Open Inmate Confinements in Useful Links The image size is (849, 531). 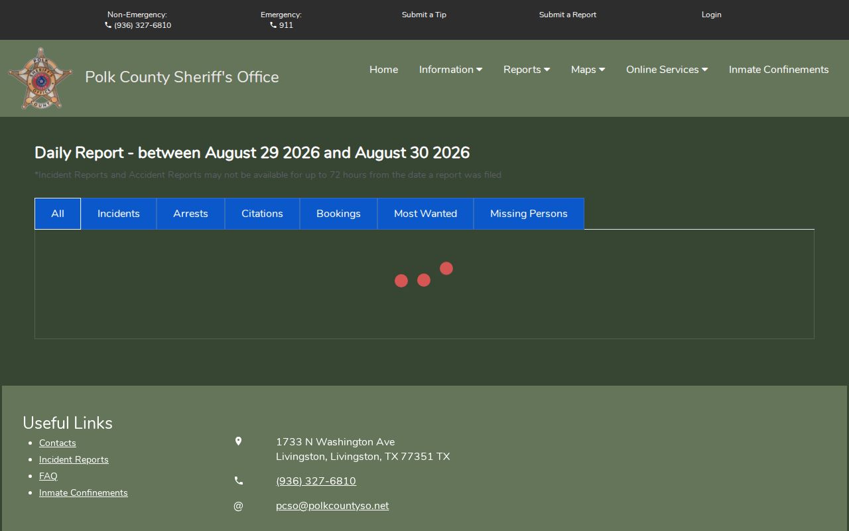coord(84,493)
